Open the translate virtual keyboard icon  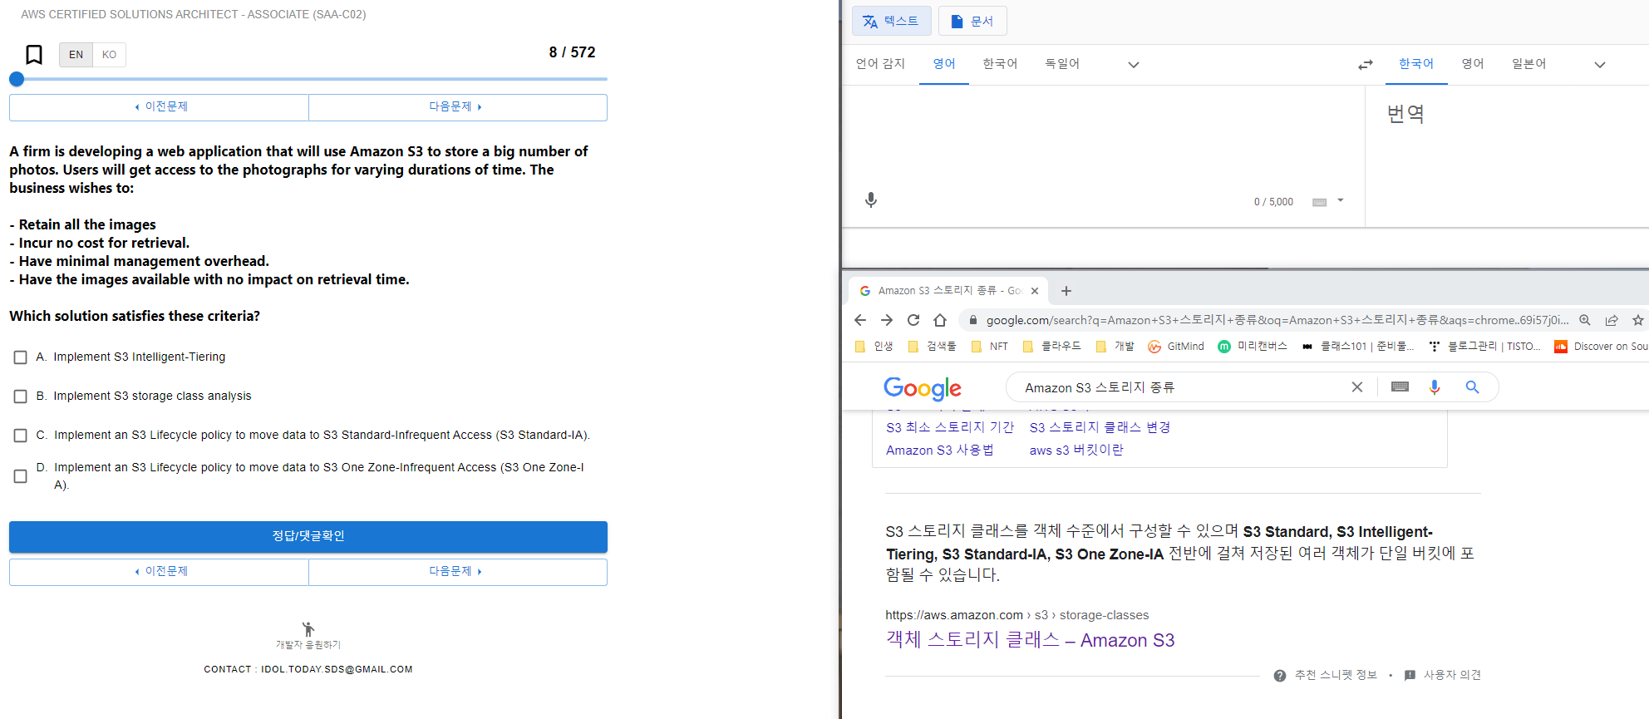point(1319,202)
